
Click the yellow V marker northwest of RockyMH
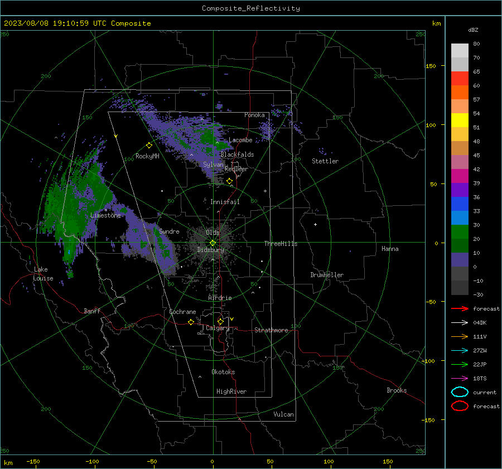pyautogui.click(x=116, y=136)
